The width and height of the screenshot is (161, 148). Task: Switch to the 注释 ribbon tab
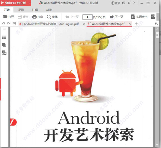35,10
